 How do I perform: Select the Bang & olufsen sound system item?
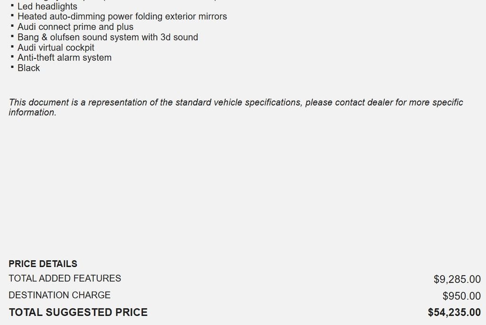108,37
